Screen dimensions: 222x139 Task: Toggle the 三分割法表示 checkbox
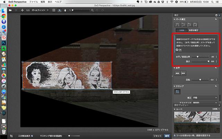32,136
